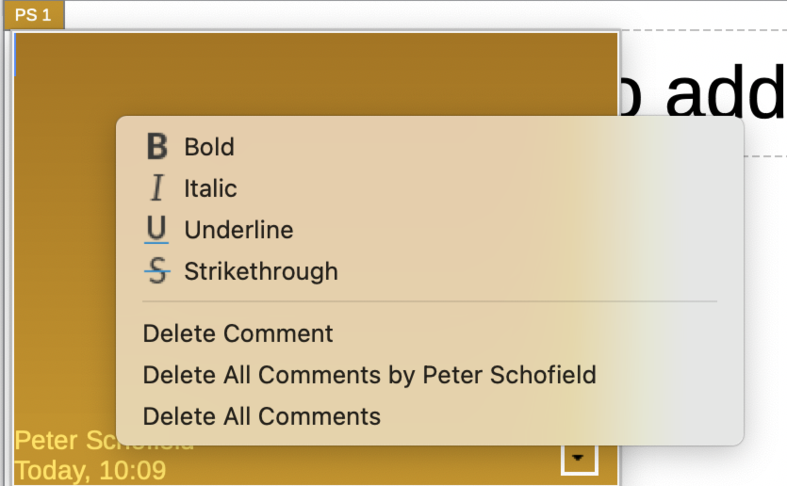Viewport: 787px width, 486px height.
Task: Click the Delete All Comments entry
Action: click(x=262, y=416)
